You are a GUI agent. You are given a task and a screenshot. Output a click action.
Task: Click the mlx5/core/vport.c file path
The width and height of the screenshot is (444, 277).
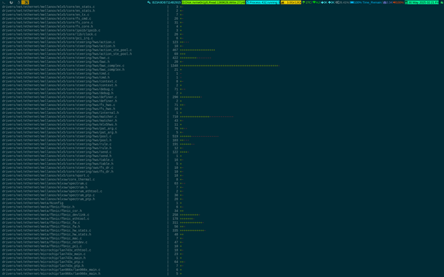45,175
